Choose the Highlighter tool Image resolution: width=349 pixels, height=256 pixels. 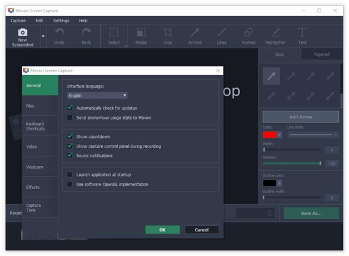(276, 36)
